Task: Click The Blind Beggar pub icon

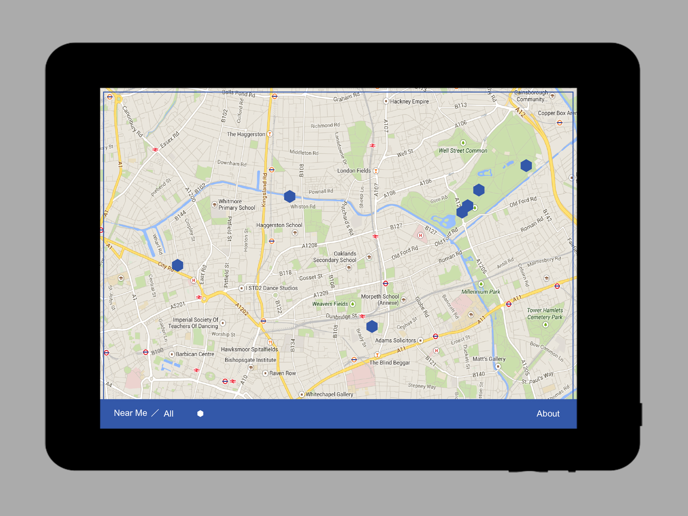Action: [x=377, y=355]
